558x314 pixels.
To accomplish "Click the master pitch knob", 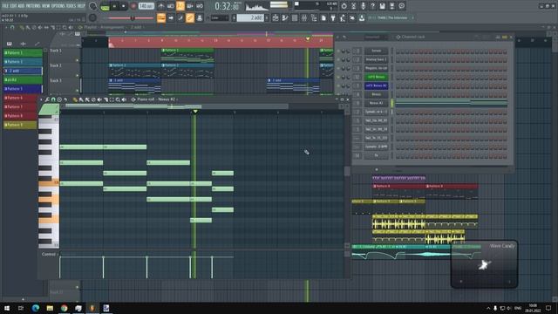I will pyautogui.click(x=93, y=17).
